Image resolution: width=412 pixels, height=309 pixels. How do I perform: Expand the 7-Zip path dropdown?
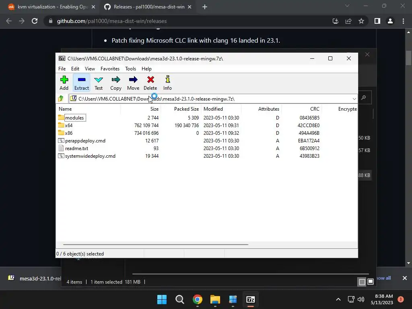click(354, 99)
